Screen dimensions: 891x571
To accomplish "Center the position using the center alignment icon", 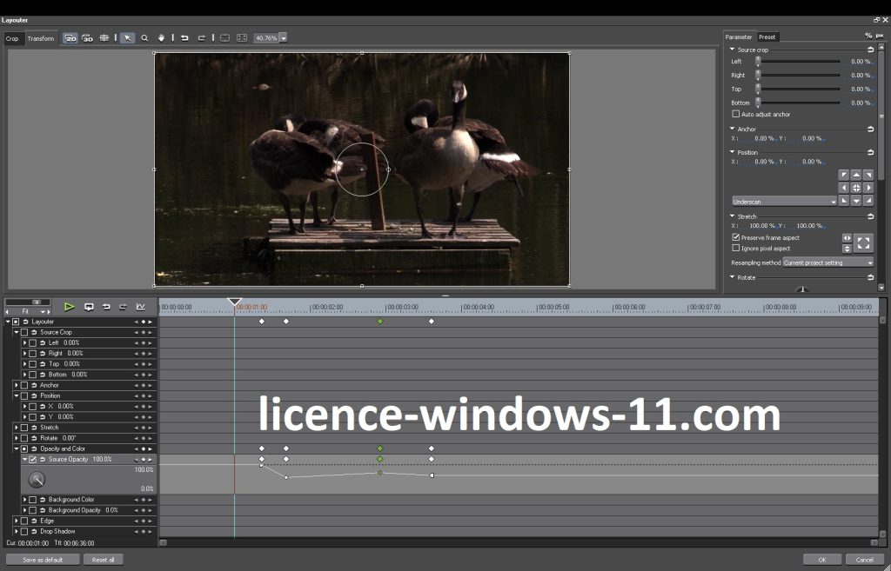I will (x=856, y=188).
